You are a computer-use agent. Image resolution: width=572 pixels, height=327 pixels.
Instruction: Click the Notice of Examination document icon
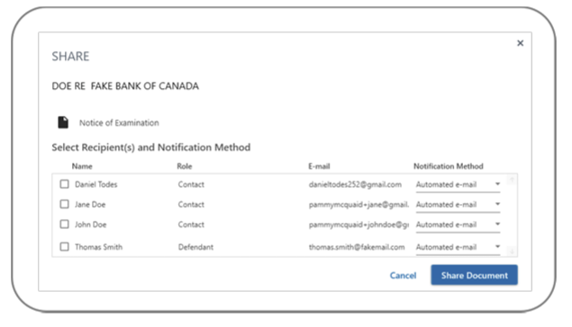pos(63,122)
